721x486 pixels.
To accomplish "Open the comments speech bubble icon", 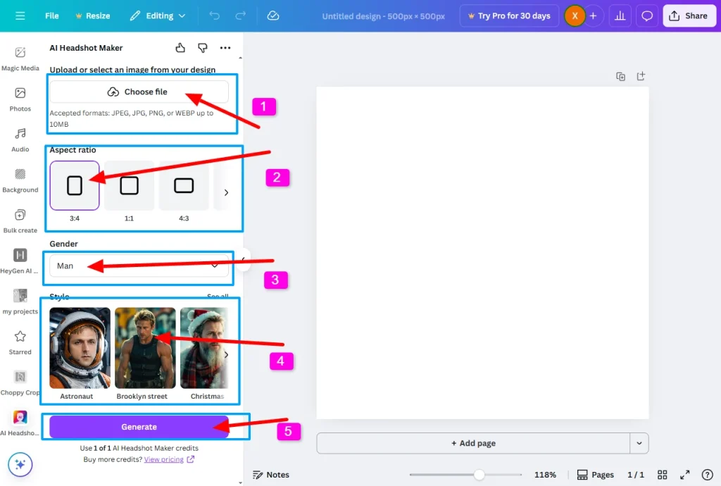I will [647, 15].
